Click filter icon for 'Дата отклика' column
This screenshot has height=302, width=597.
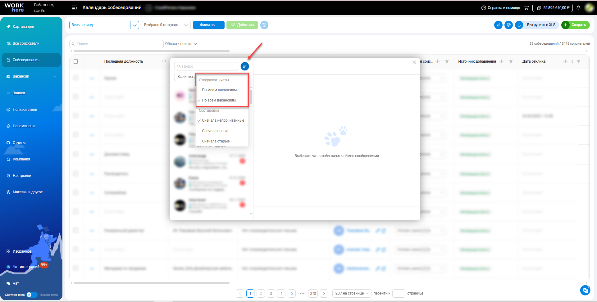(578, 62)
